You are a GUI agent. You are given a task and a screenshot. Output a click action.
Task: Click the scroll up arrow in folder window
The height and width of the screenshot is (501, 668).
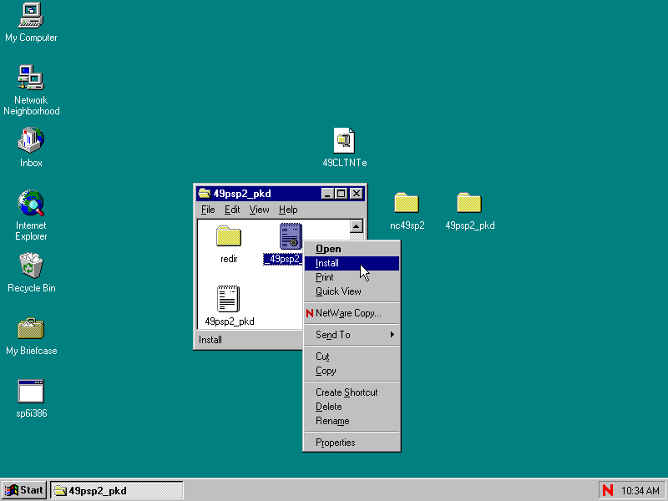point(357,226)
